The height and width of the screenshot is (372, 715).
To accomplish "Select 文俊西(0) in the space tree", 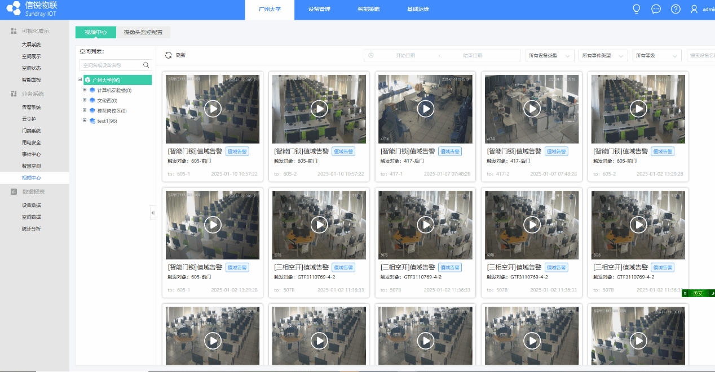I will tap(107, 100).
